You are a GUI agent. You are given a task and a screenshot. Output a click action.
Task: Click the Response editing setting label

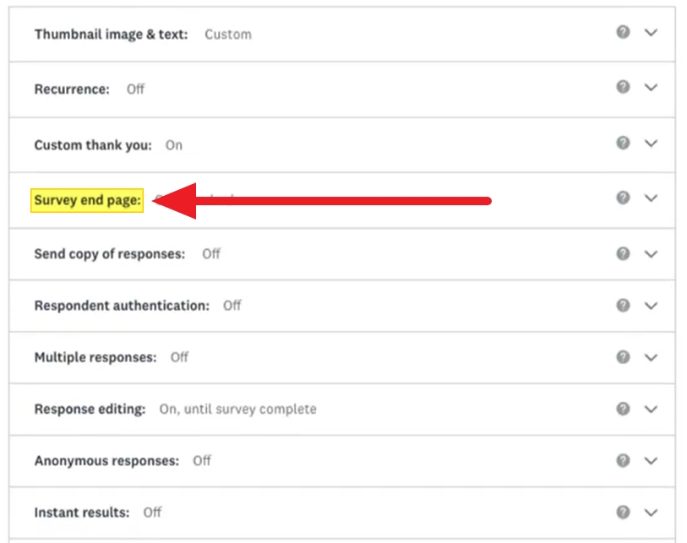point(90,409)
